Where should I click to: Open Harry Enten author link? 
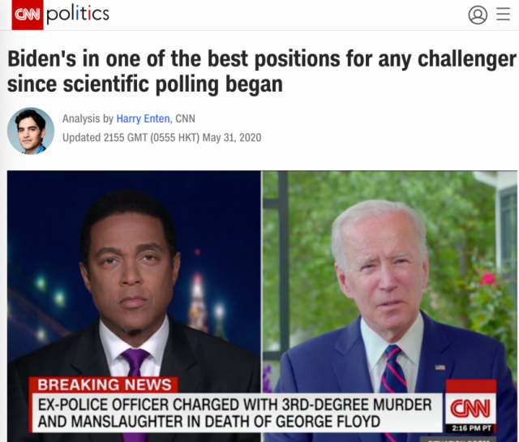(x=143, y=118)
